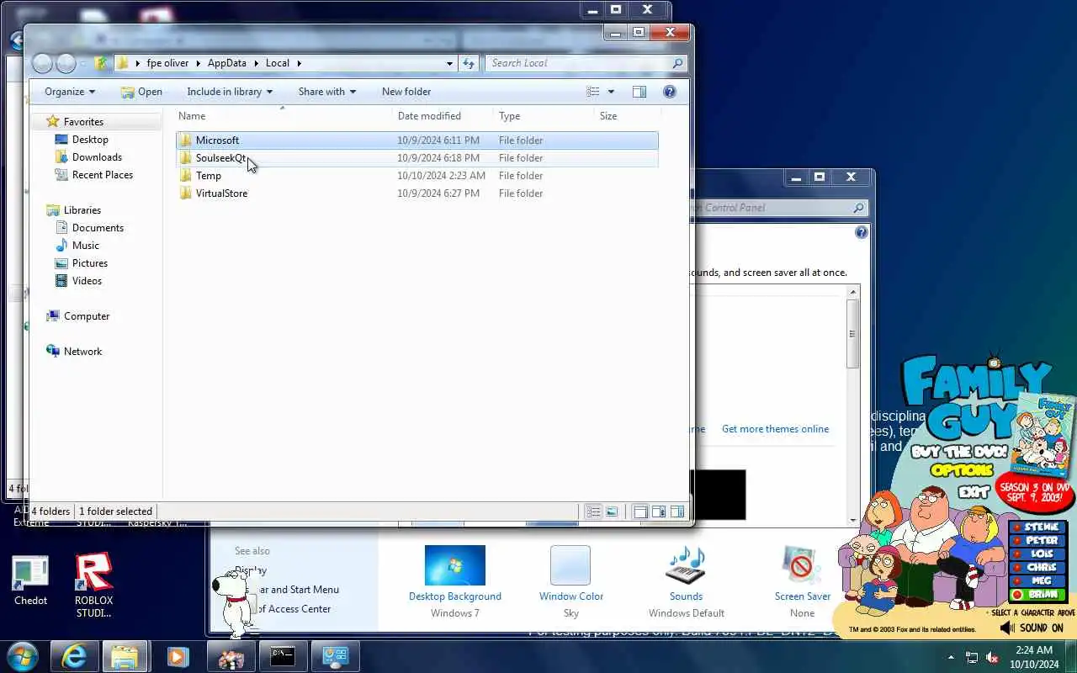Switch to details view in status bar
The width and height of the screenshot is (1077, 673).
coord(593,511)
